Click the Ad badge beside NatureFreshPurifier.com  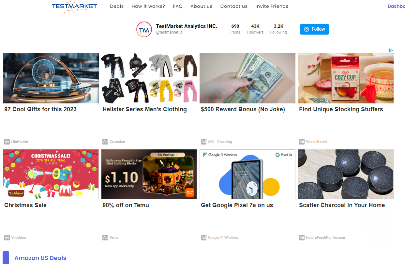click(302, 237)
